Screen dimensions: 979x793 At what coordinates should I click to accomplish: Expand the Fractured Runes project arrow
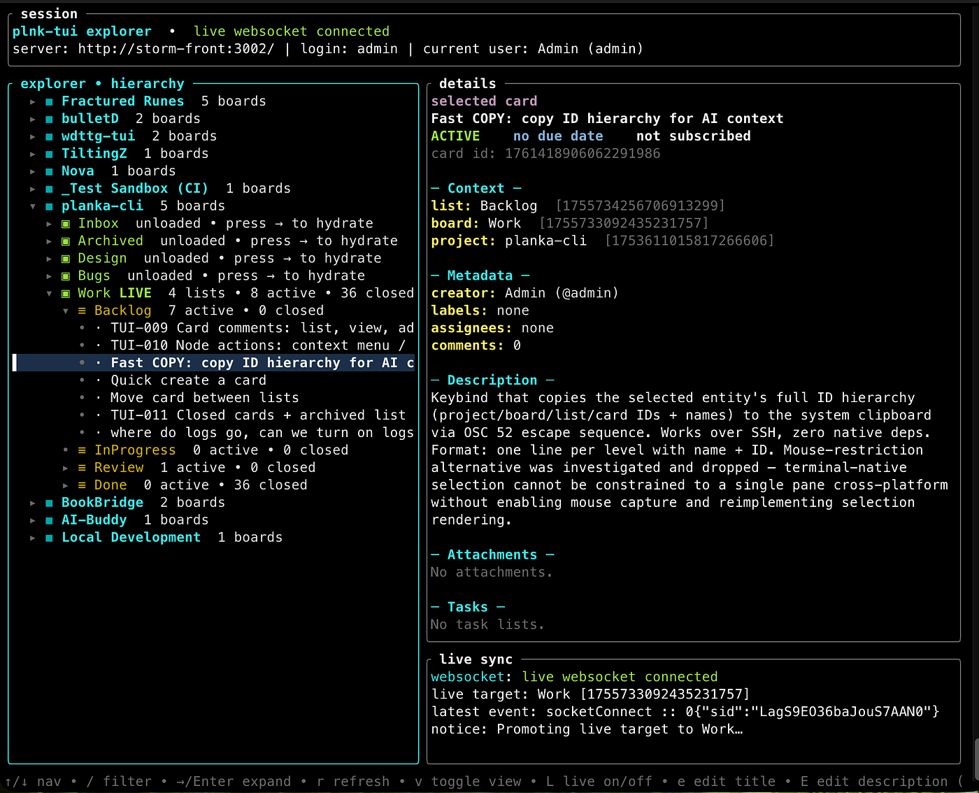(x=32, y=101)
